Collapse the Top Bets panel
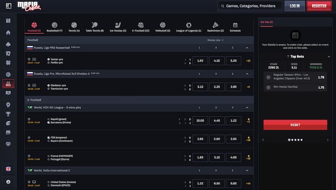336x190 pixels. coord(329,57)
